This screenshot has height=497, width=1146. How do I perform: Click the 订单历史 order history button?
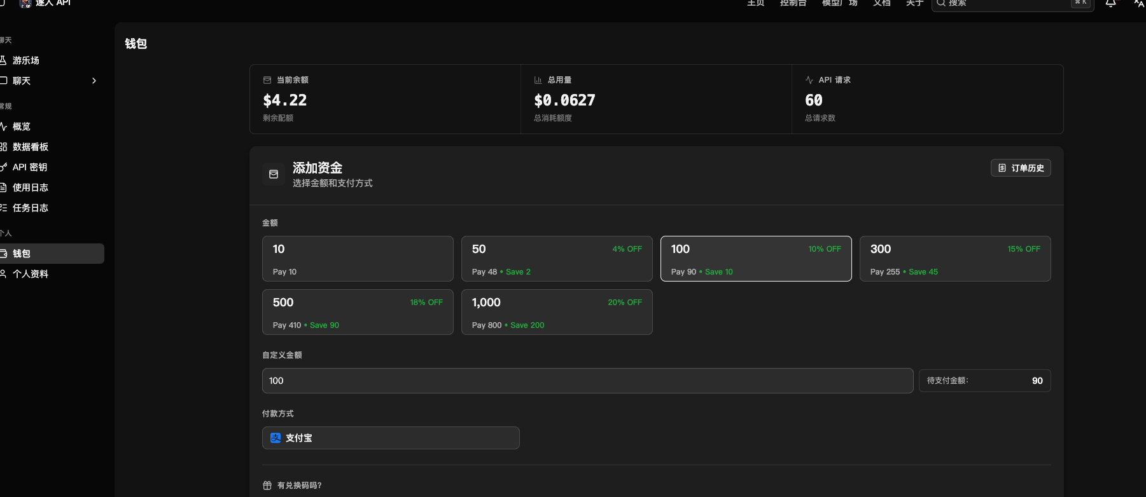click(1021, 168)
